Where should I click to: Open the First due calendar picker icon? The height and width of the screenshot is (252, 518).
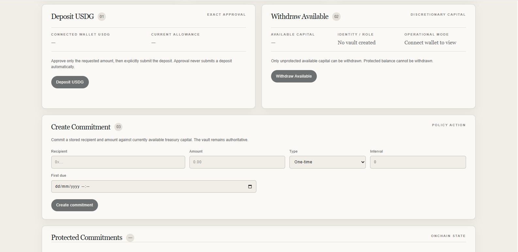pyautogui.click(x=250, y=186)
